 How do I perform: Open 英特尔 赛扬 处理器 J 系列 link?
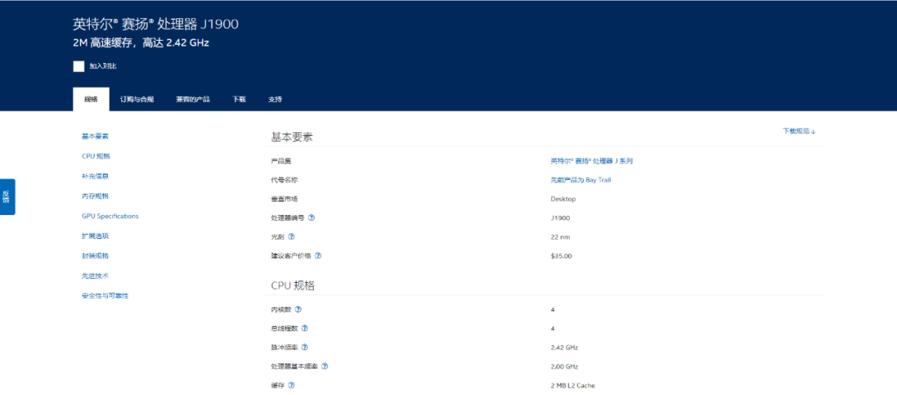coord(591,161)
